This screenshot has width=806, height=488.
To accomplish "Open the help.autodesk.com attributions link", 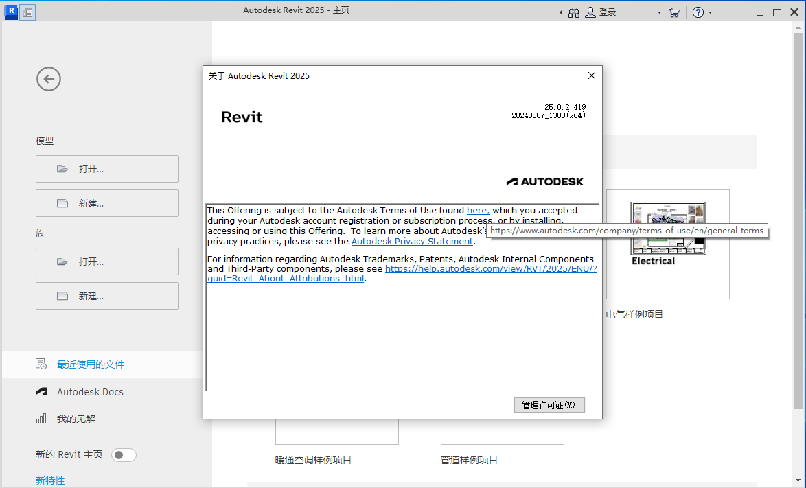I will click(491, 268).
